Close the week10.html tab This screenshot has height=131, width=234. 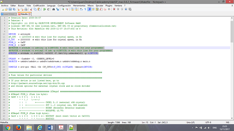click(16, 14)
